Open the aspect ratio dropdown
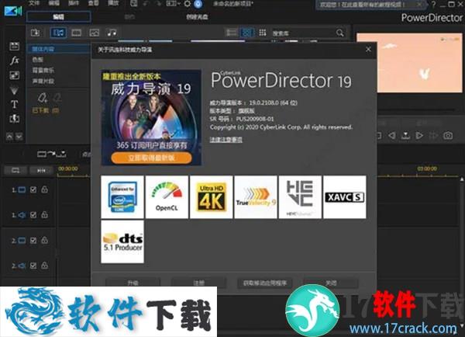Image resolution: width=465 pixels, height=337 pixels. coord(173,4)
